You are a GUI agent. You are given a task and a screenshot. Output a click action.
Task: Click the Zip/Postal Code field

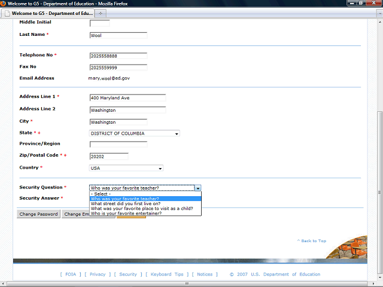pos(109,157)
